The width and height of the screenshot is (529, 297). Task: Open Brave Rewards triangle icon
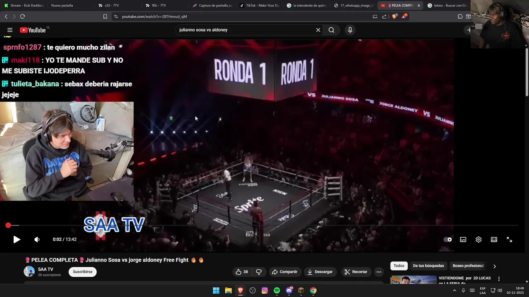(x=404, y=16)
